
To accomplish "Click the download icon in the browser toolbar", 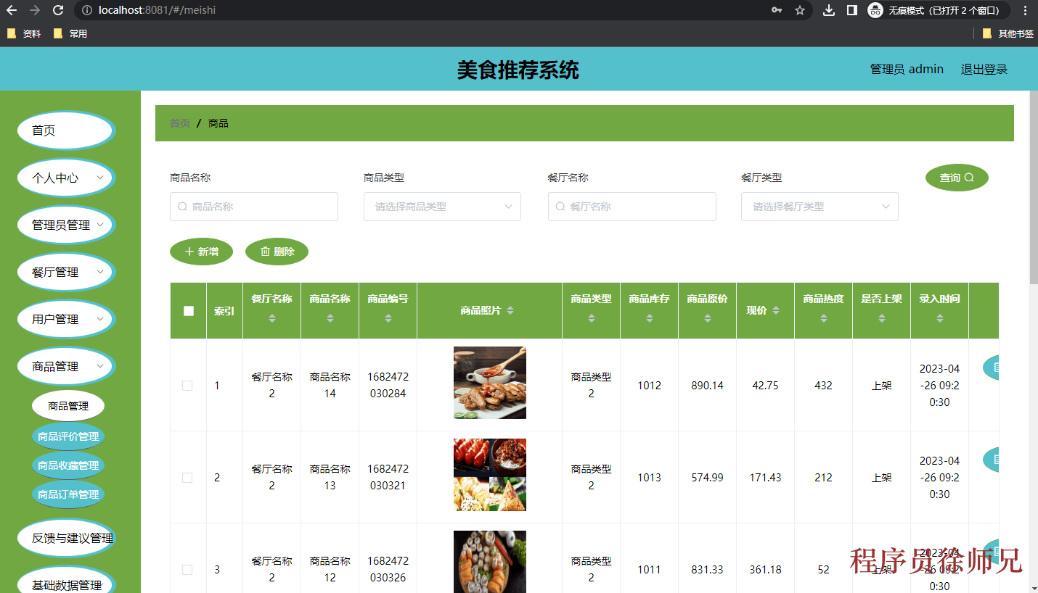I will [828, 10].
